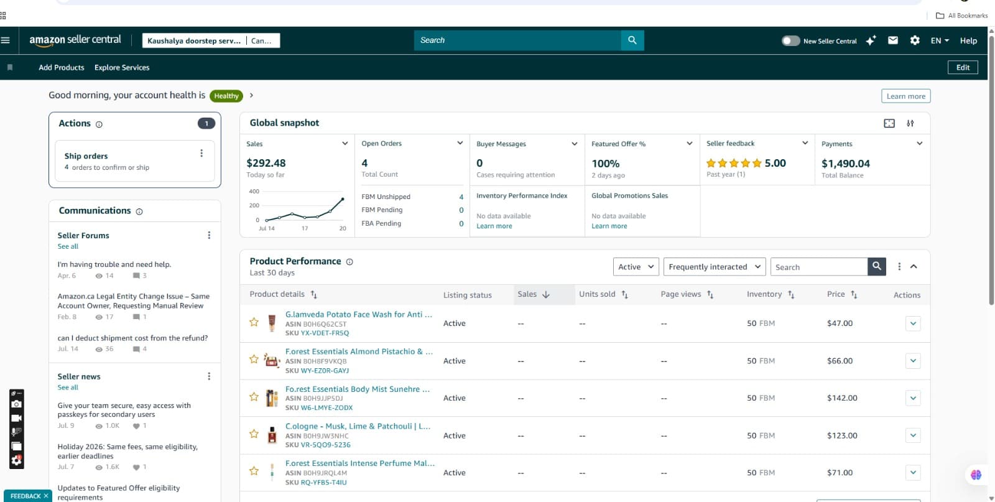This screenshot has height=502, width=995.
Task: Sort the table by Price
Action: click(842, 294)
